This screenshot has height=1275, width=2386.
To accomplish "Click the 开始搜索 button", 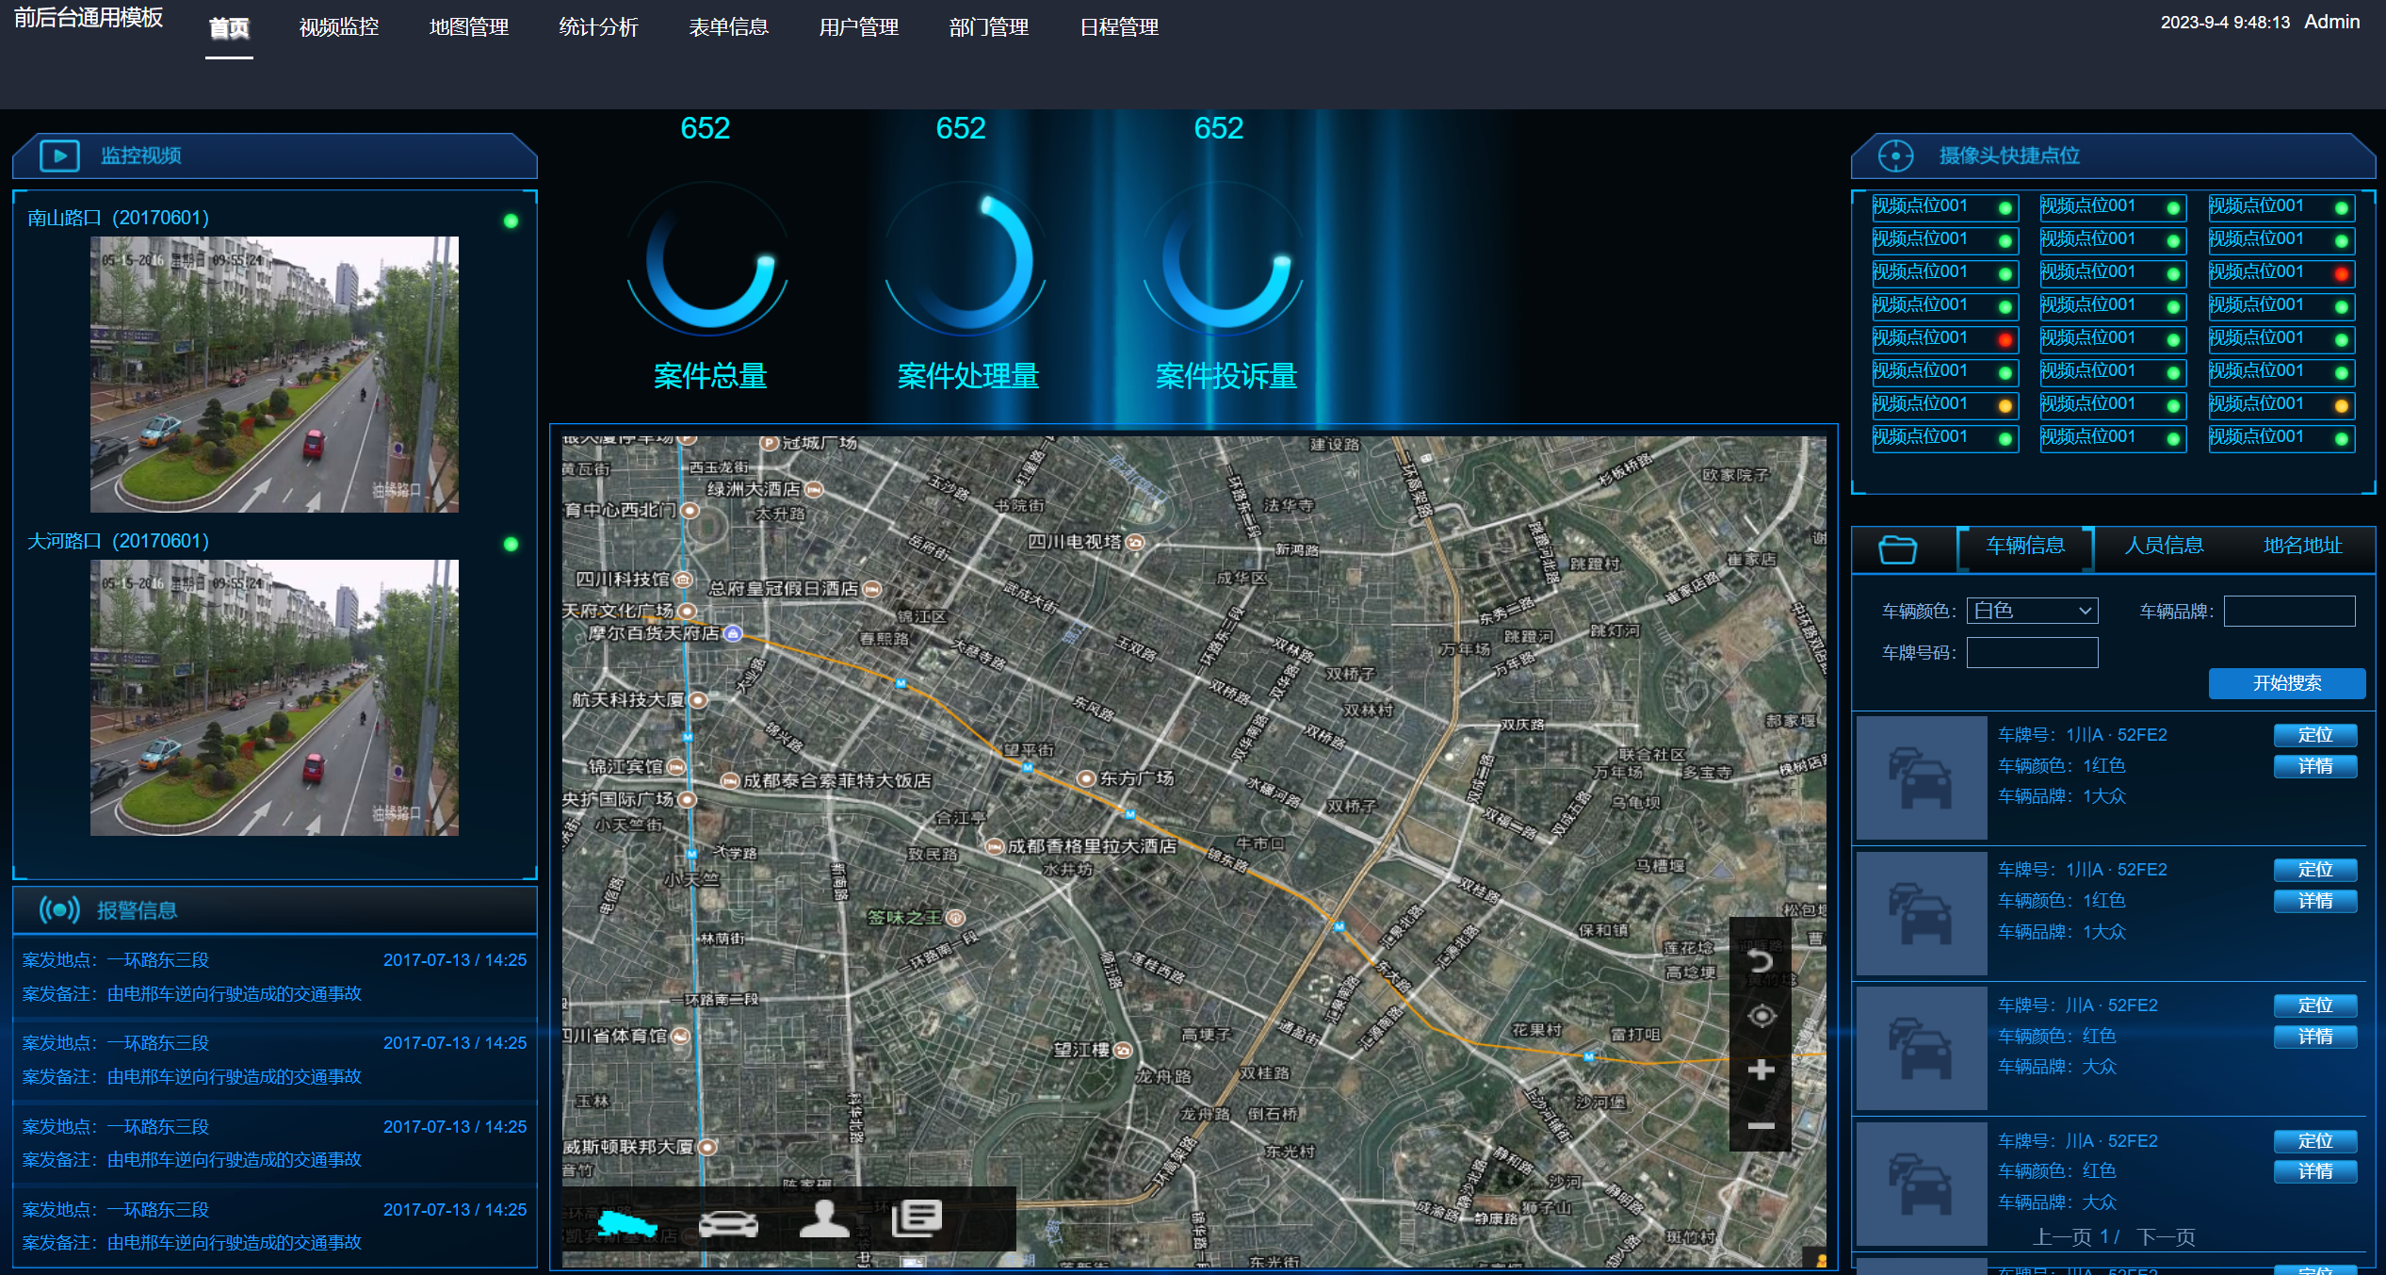I will 2286,683.
